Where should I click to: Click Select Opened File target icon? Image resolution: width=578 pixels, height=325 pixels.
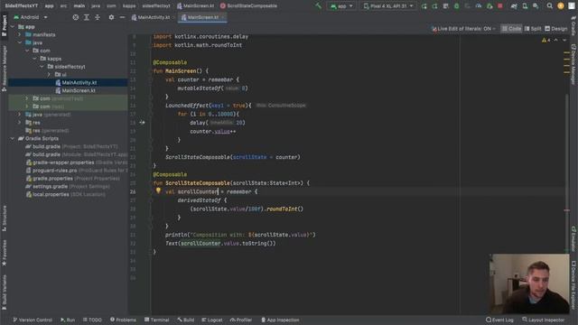tap(76, 17)
